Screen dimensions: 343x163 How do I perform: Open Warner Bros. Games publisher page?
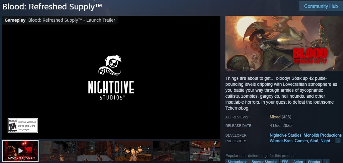coord(288,141)
